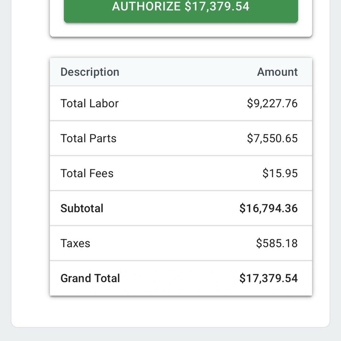Click the middle of the Total Parts row
This screenshot has height=341, width=341.
click(181, 138)
